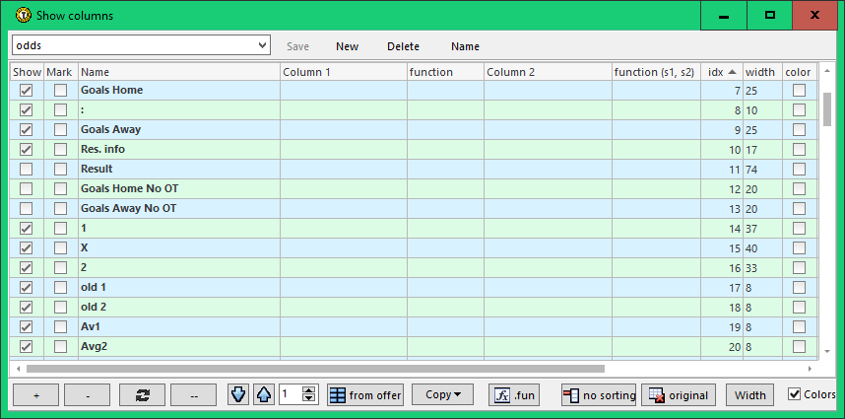This screenshot has width=845, height=419.
Task: Move the selected row down with the arrow
Action: pyautogui.click(x=238, y=395)
